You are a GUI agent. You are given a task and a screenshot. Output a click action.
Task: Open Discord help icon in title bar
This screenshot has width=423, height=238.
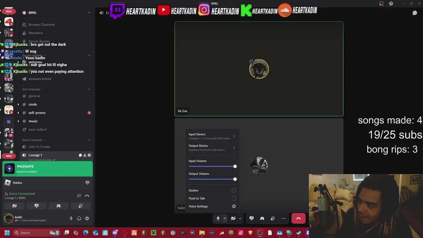pyautogui.click(x=391, y=4)
